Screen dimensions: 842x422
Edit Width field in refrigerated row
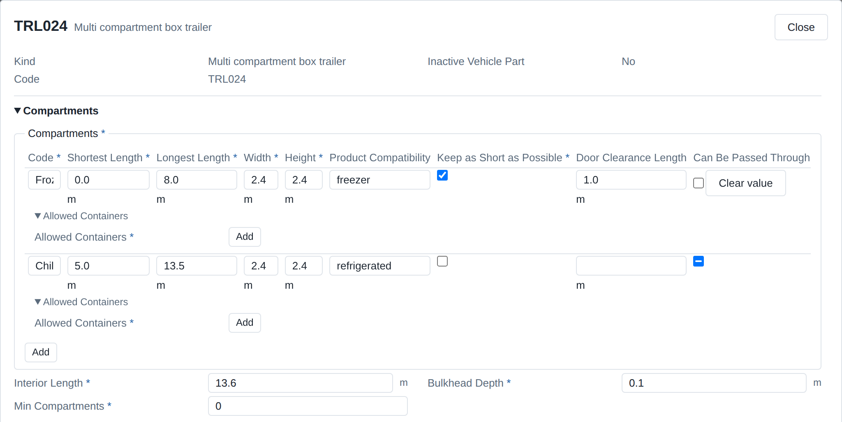pyautogui.click(x=261, y=266)
